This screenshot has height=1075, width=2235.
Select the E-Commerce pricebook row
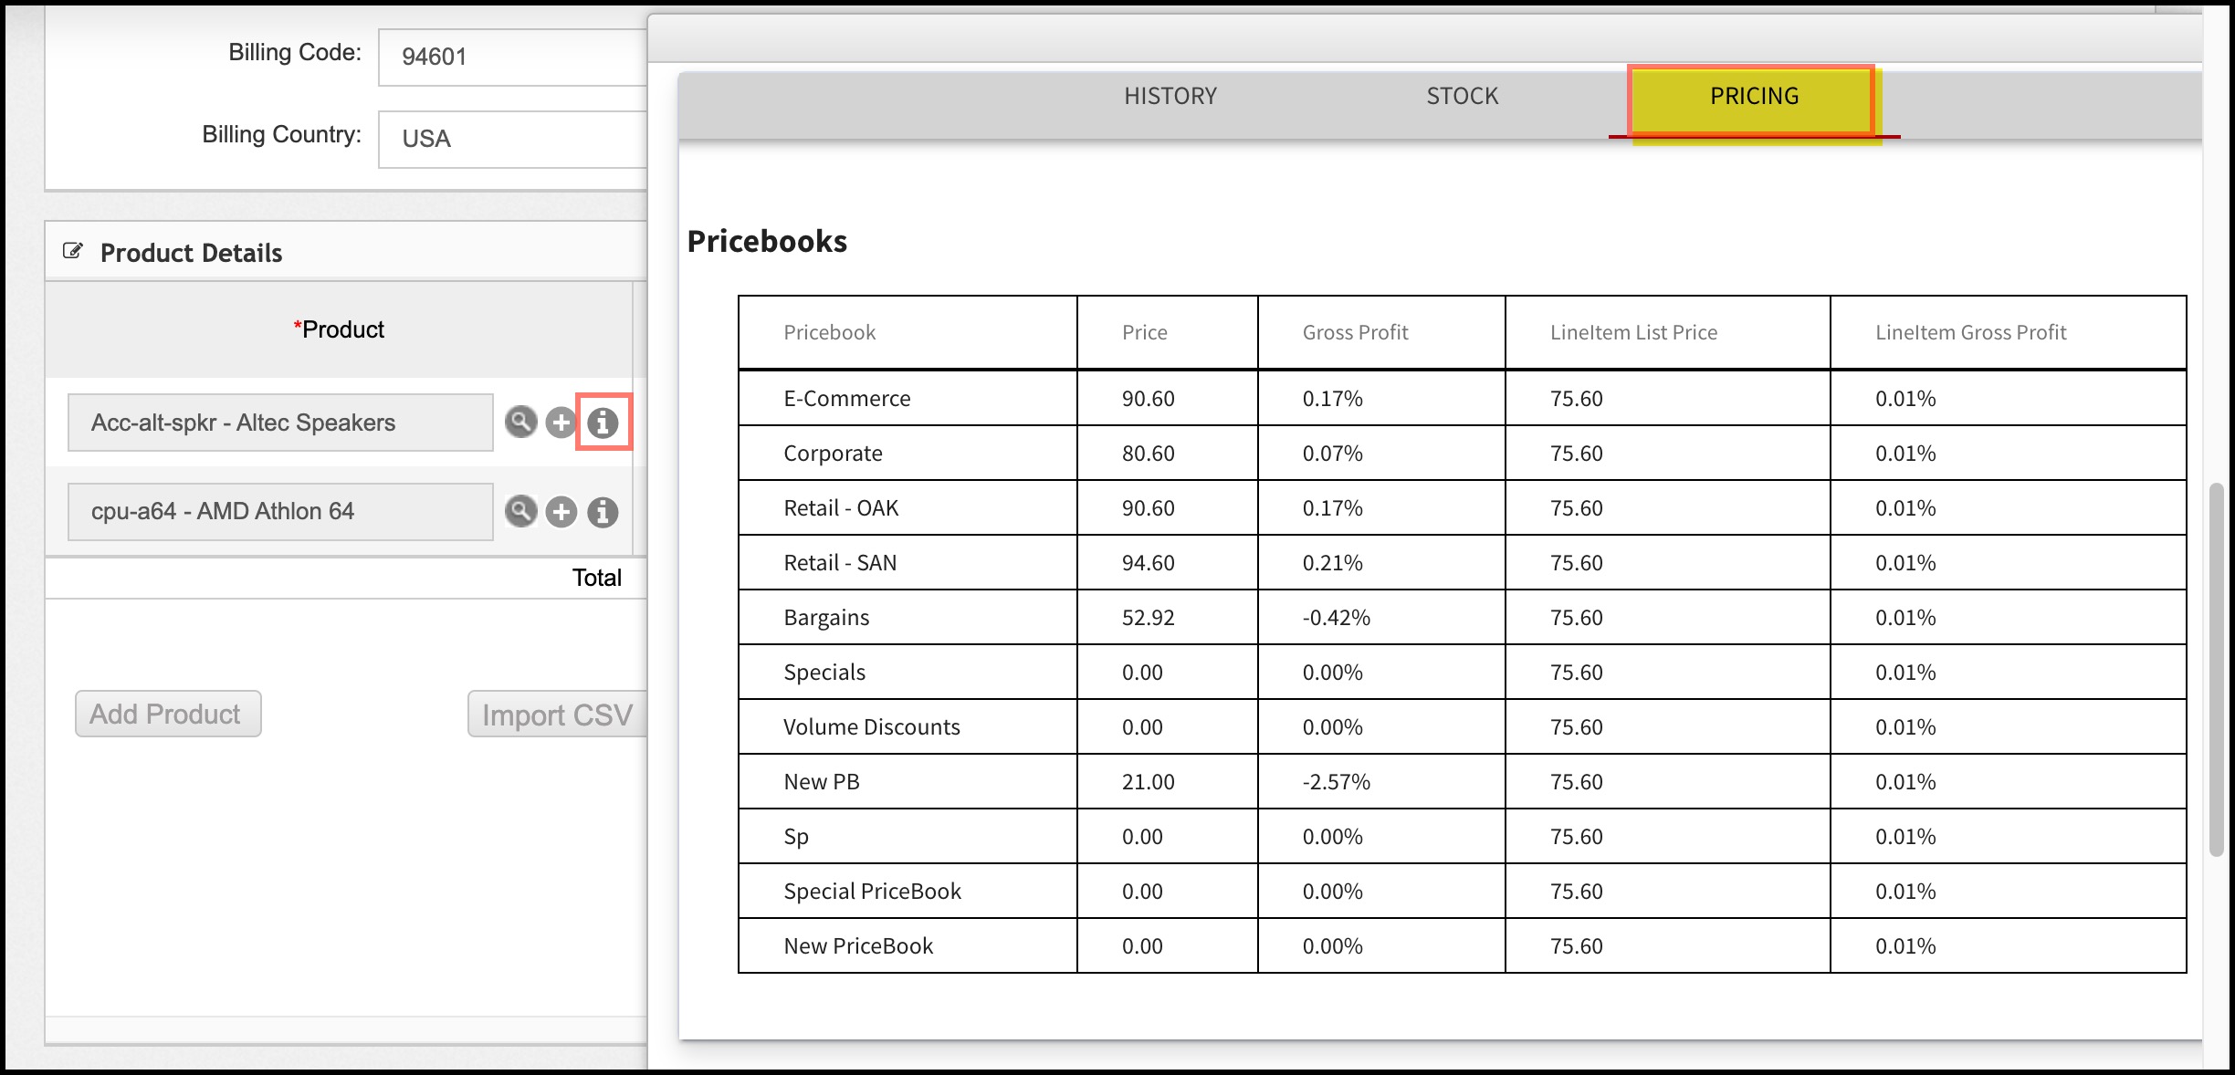[846, 399]
